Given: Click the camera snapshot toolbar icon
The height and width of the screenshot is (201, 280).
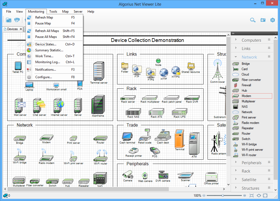Looking at the screenshot, I should (x=263, y=20).
